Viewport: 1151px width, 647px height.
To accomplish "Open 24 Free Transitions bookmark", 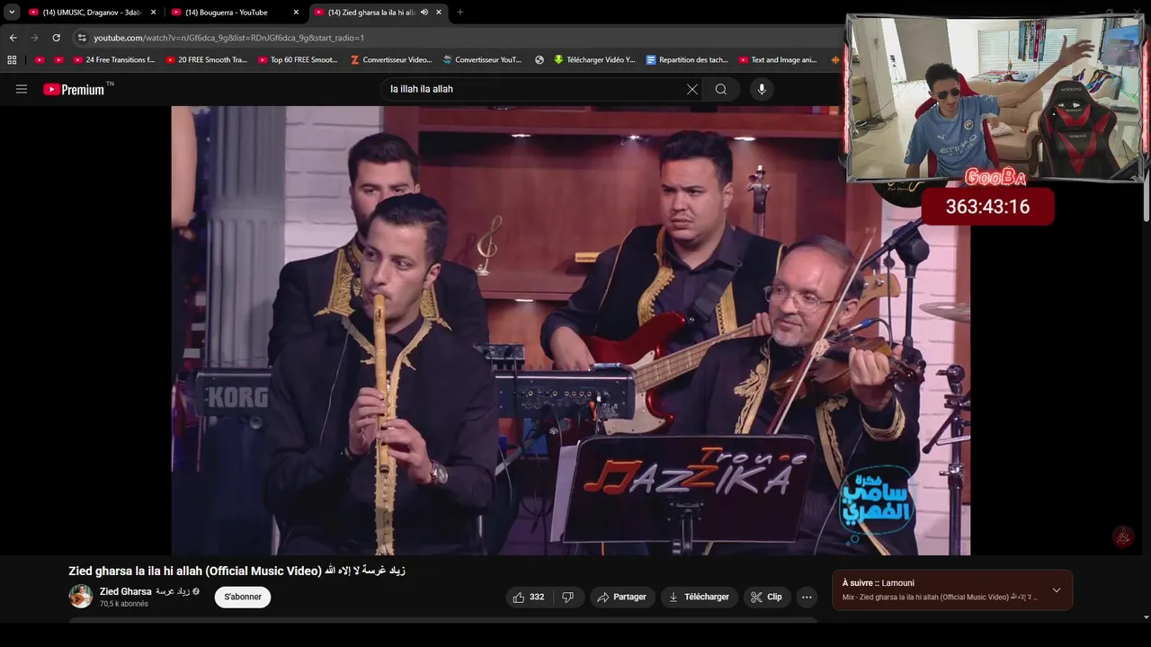I will [114, 60].
